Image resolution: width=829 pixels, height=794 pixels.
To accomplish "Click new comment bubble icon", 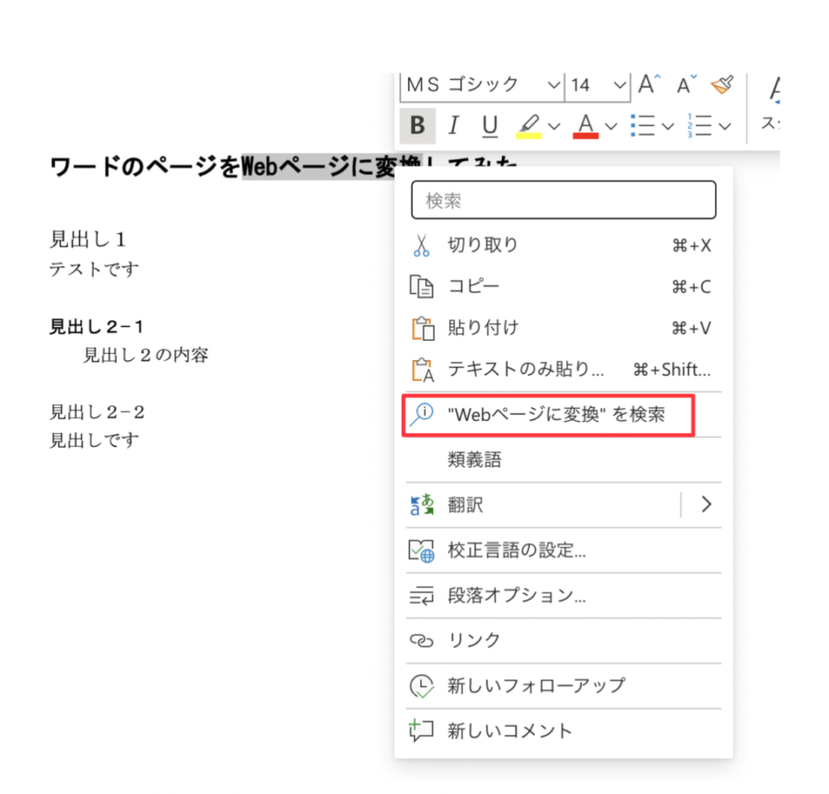I will point(421,731).
